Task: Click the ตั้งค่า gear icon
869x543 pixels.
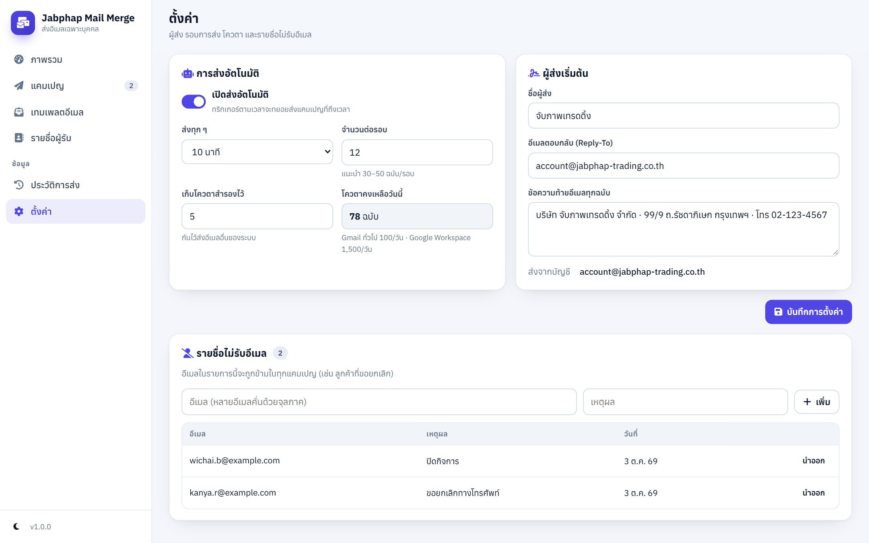Action: pos(19,212)
